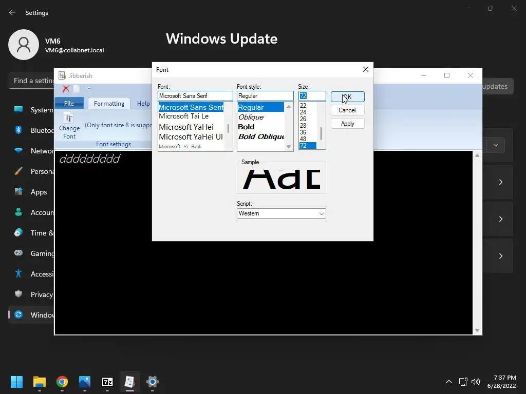The width and height of the screenshot is (526, 394).
Task: Select font size 28
Action: click(x=303, y=126)
